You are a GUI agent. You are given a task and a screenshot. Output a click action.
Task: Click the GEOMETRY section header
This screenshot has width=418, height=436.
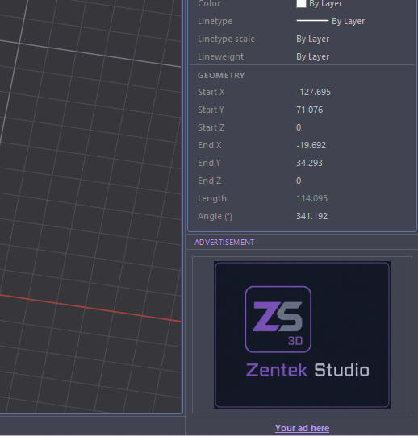221,76
